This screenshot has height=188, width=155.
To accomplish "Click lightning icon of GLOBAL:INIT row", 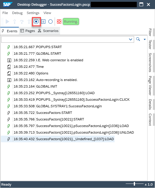I will pyautogui.click(x=9, y=87).
